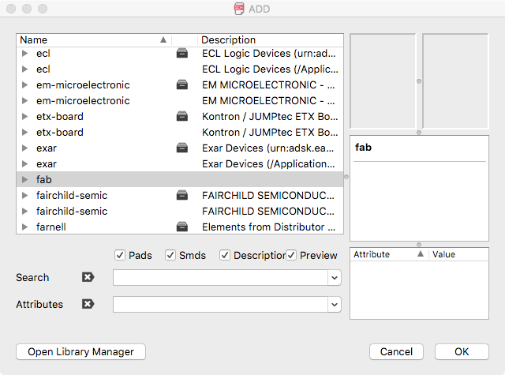This screenshot has width=505, height=375.
Task: Disable the Smds checkbox
Action: [x=170, y=255]
